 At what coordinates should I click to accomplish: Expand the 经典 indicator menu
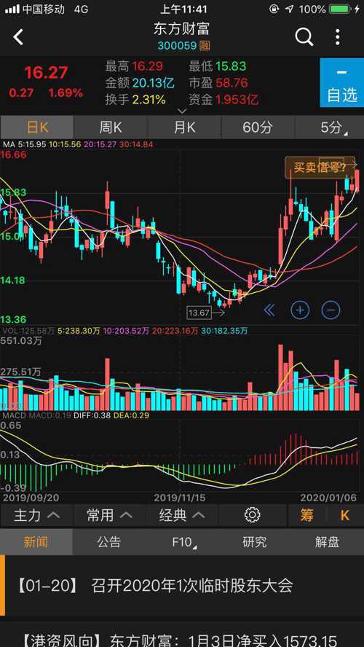tap(182, 515)
